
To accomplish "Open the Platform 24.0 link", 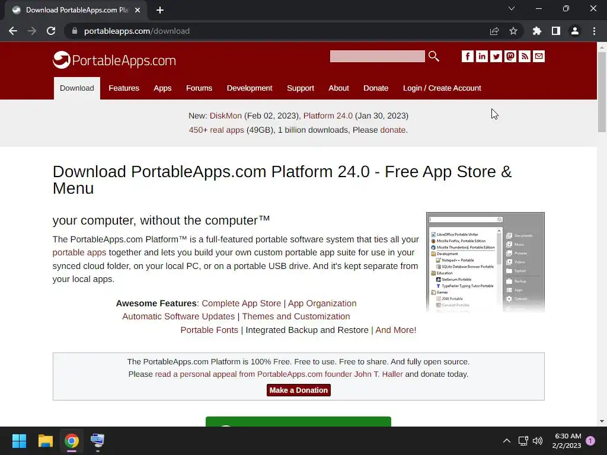I will tap(328, 116).
